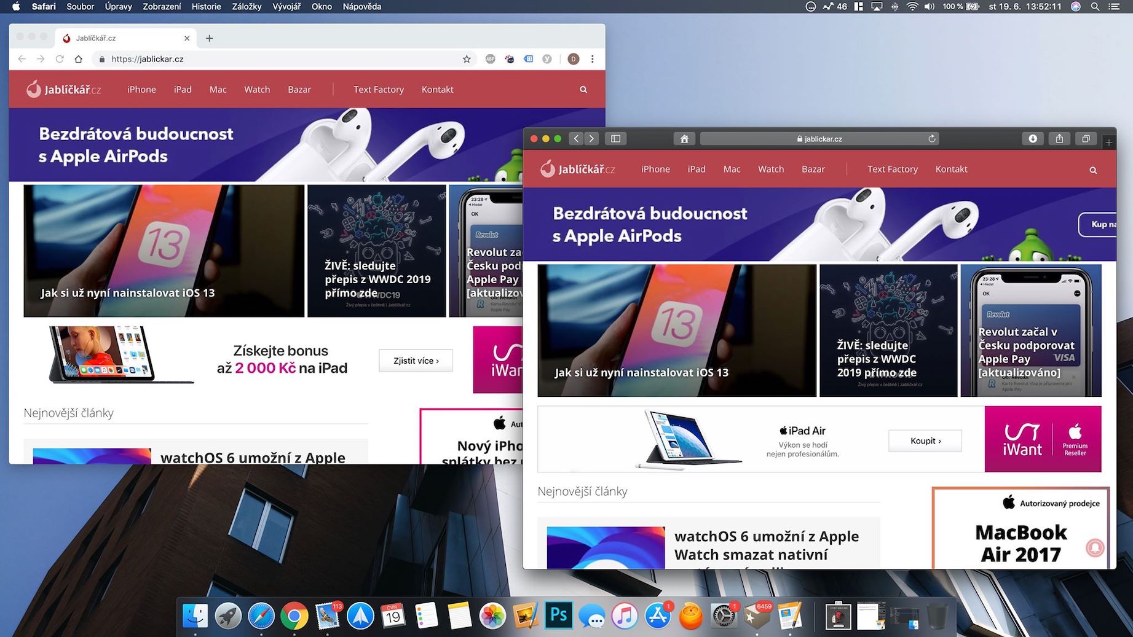Click the Zjistit více button in Chrome
This screenshot has width=1133, height=637.
pos(416,361)
